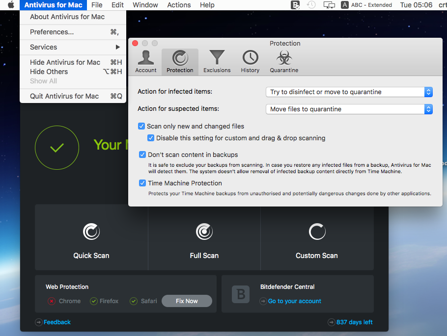Open the Edit menu
The width and height of the screenshot is (447, 336).
117,5
